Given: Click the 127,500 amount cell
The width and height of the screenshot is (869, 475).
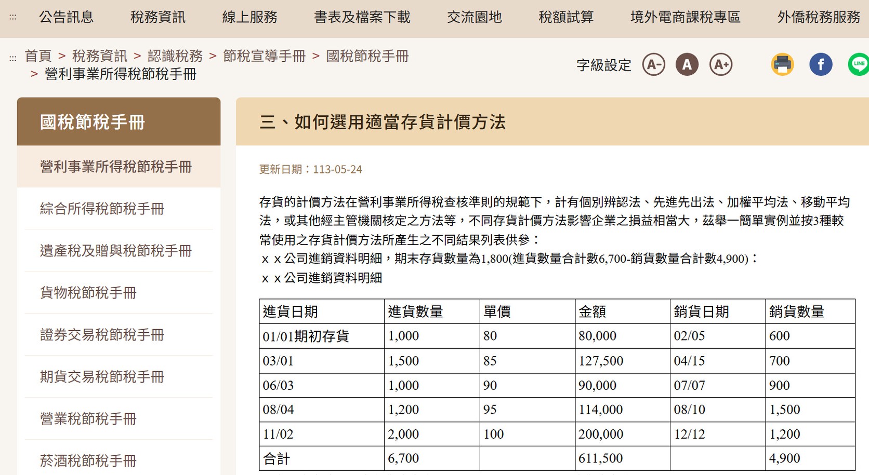Looking at the screenshot, I should point(623,361).
